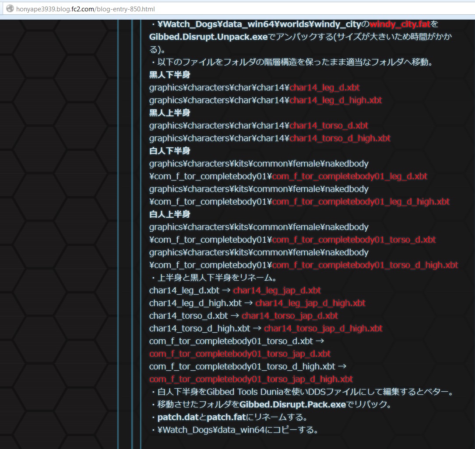This screenshot has height=449, width=475.
Task: Click the 黒人上半身 heading
Action: pyautogui.click(x=169, y=113)
